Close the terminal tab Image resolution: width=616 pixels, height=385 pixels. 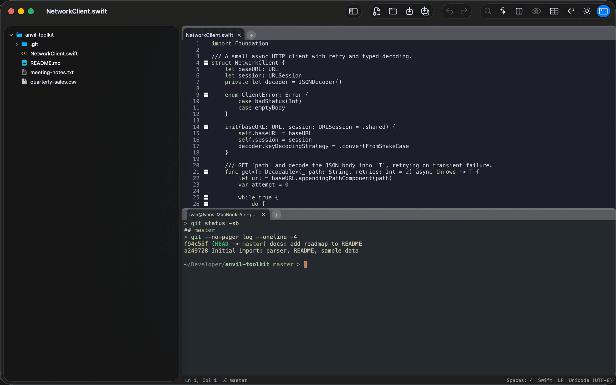(x=264, y=215)
